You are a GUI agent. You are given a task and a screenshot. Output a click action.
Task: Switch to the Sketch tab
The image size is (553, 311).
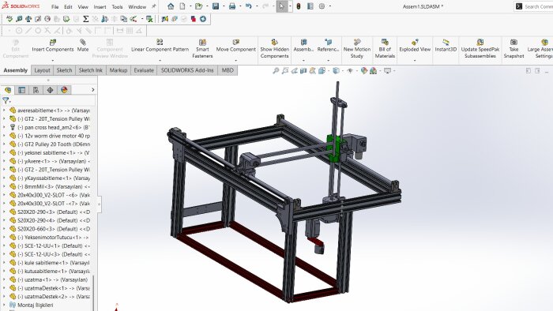(64, 70)
